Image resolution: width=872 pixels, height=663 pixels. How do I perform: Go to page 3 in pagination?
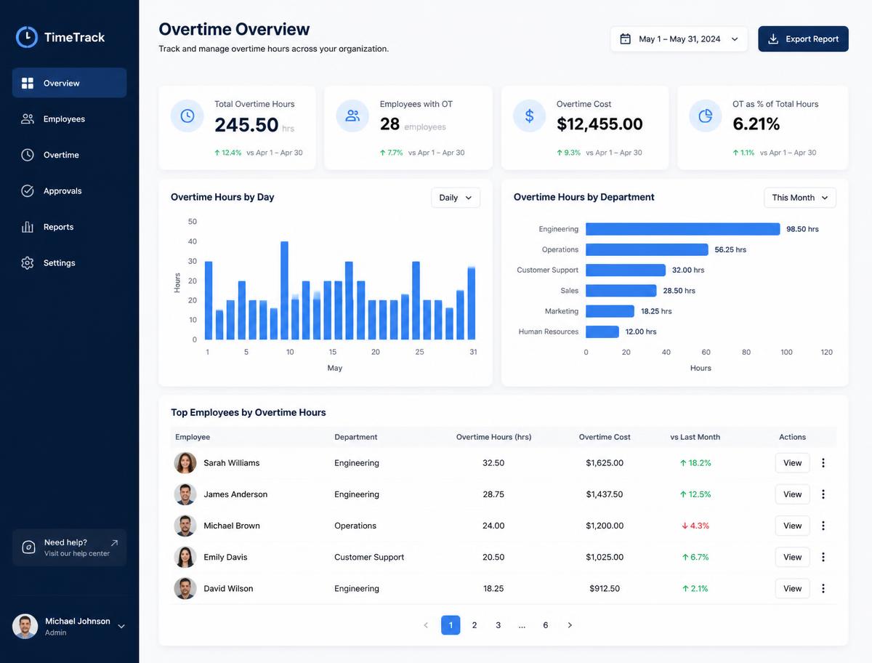498,625
